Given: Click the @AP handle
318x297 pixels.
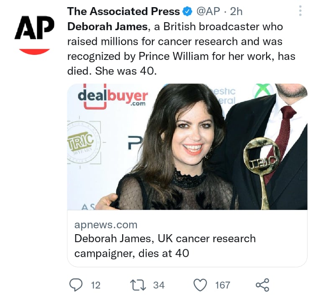Looking at the screenshot, I should (208, 11).
